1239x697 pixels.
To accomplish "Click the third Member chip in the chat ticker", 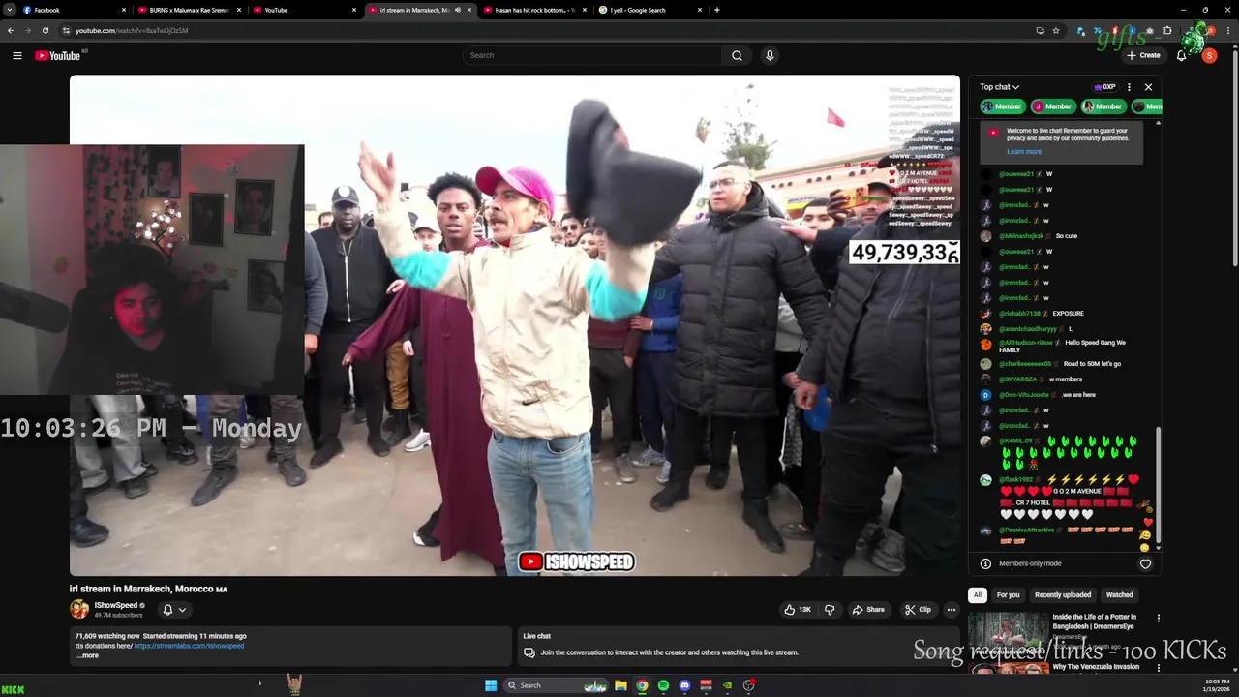I will (1103, 106).
